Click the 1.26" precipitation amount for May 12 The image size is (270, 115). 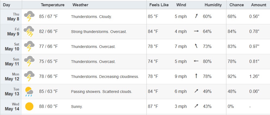coord(254,76)
